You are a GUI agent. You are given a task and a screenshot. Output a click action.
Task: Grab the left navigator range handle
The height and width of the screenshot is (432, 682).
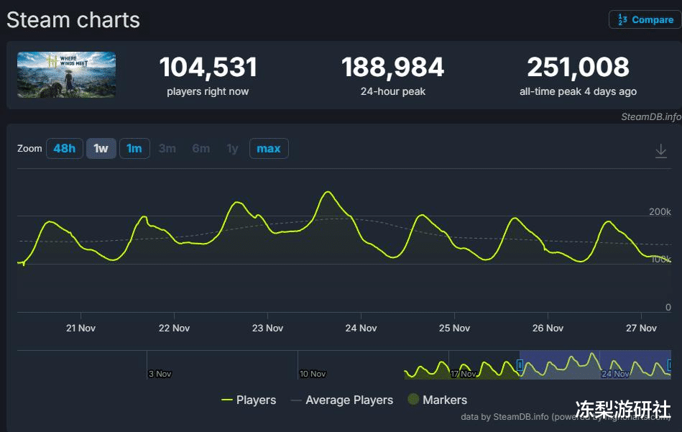click(520, 365)
